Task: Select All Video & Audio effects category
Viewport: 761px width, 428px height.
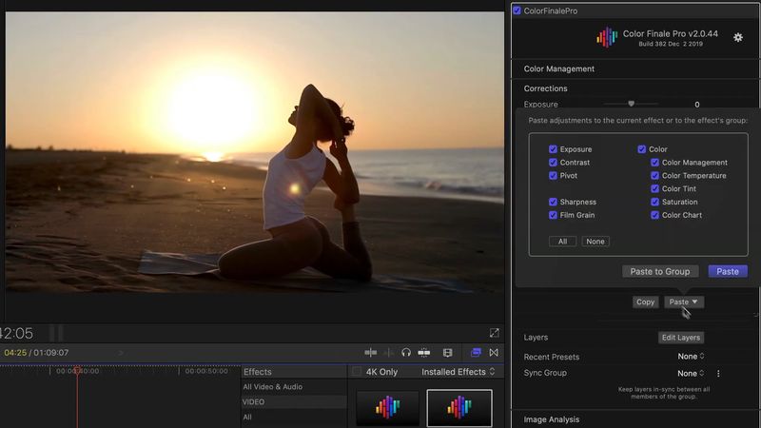Action: tap(273, 386)
